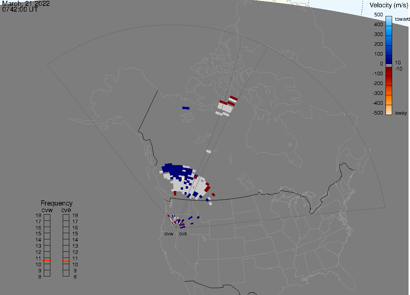410x295 pixels.
Task: Click the "300" velocity scale value
Action: pos(378,35)
